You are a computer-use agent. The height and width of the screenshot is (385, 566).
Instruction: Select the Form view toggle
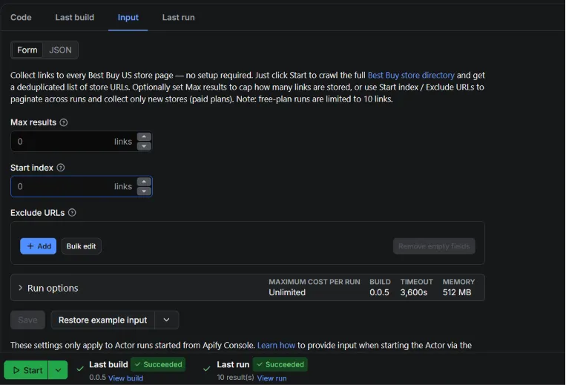[27, 50]
